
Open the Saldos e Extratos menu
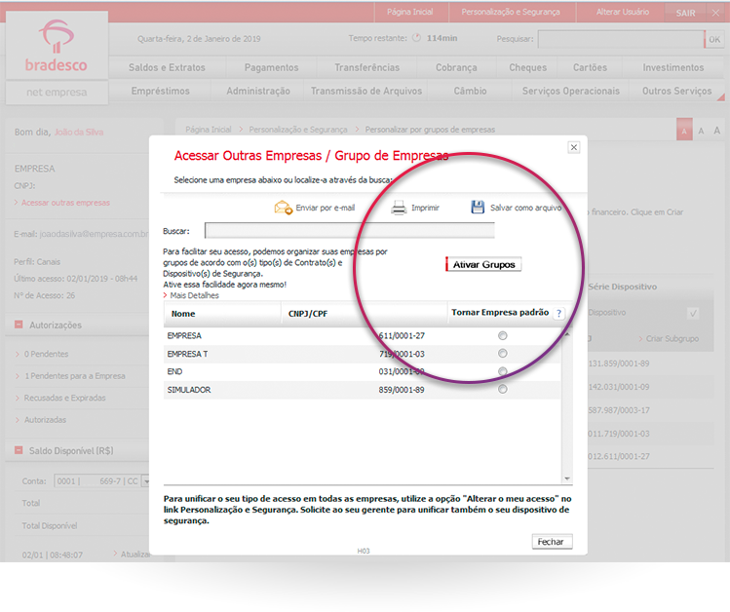167,67
